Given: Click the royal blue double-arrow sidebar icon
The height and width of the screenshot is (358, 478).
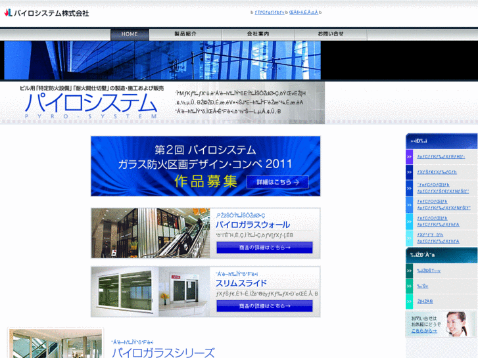Looking at the screenshot, I should point(409,189).
